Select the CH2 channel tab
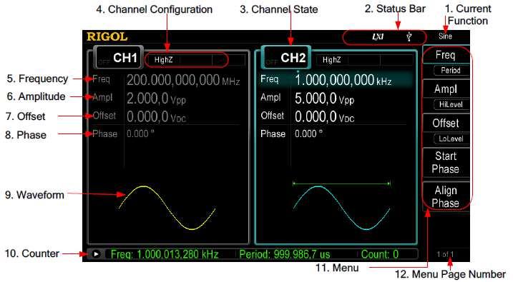 [286, 58]
